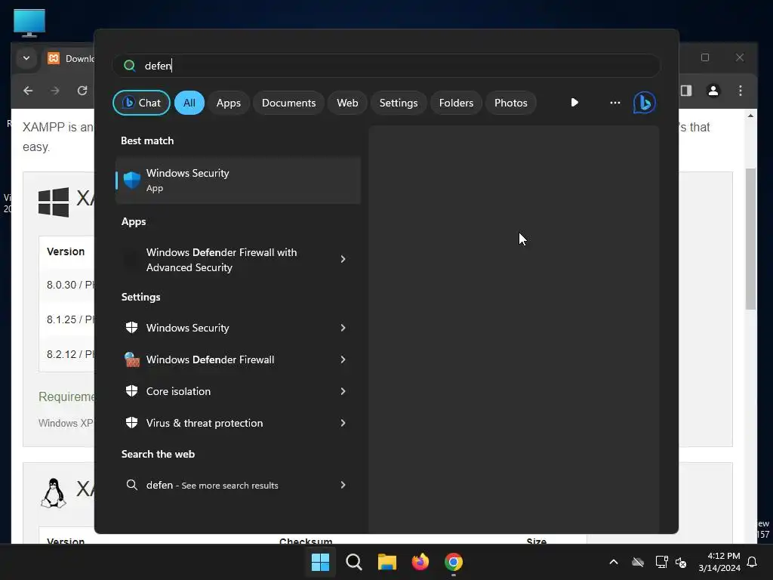Image resolution: width=773 pixels, height=580 pixels.
Task: Click Virus & threat protection shield icon
Action: tap(131, 423)
